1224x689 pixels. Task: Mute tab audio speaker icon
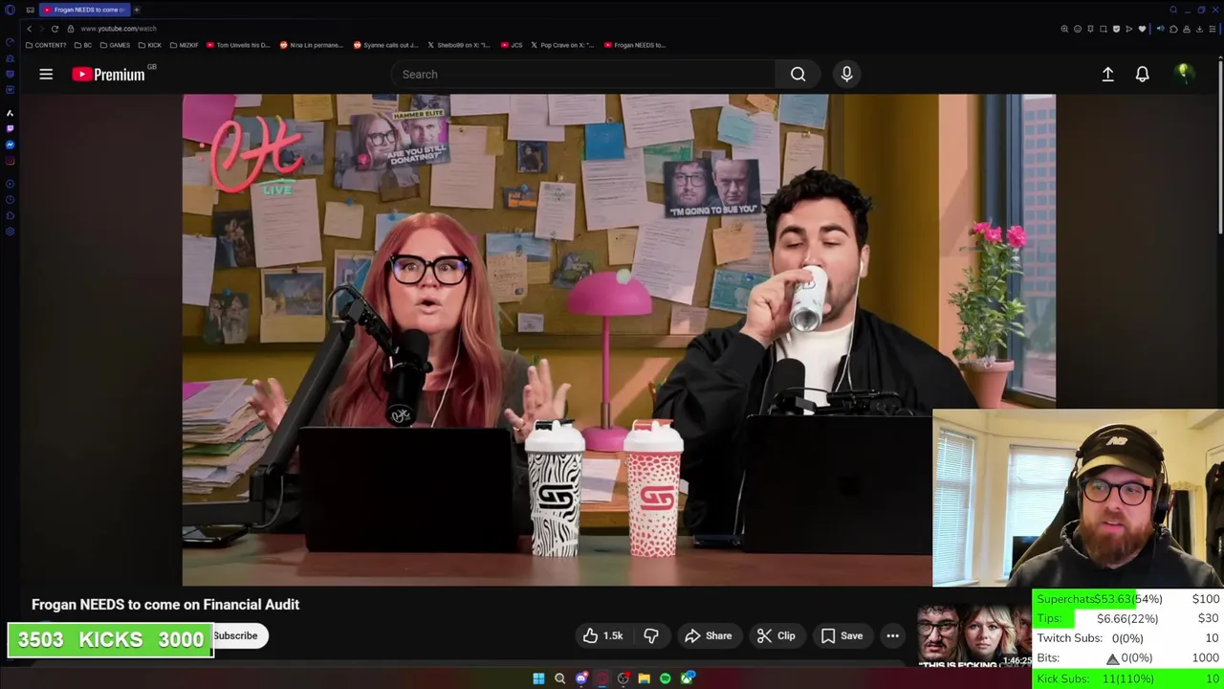tap(1160, 29)
